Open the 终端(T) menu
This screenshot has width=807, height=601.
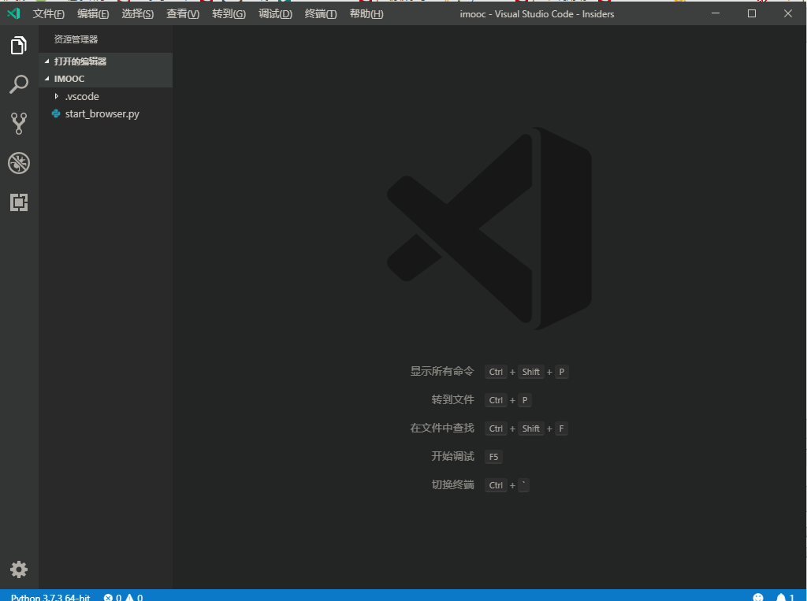[321, 14]
